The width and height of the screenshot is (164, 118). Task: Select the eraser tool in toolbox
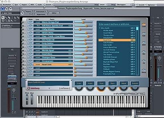(x=9, y=18)
